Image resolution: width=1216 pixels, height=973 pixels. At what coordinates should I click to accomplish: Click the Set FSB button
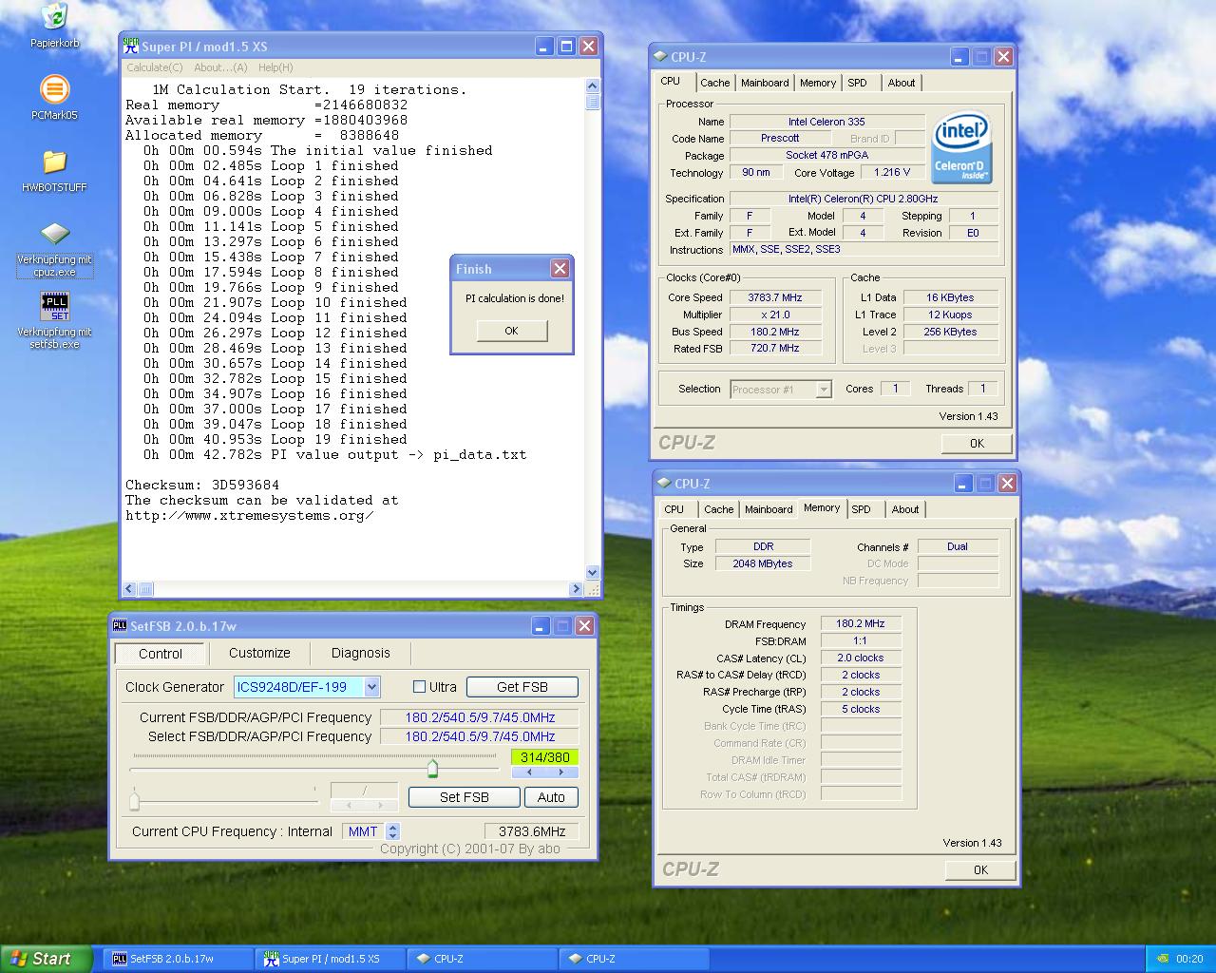pyautogui.click(x=465, y=797)
